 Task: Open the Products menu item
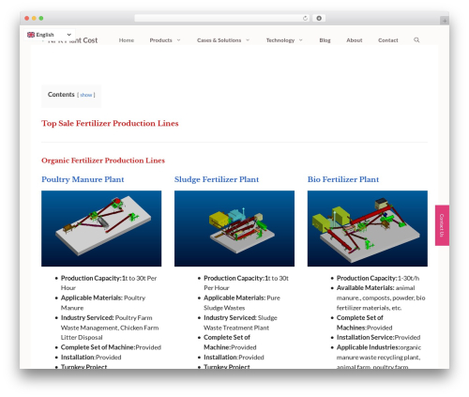click(160, 40)
